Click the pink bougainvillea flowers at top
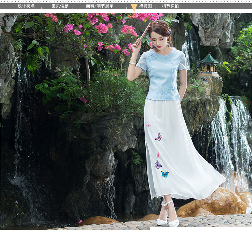The width and height of the screenshot is (252, 234). (102, 28)
